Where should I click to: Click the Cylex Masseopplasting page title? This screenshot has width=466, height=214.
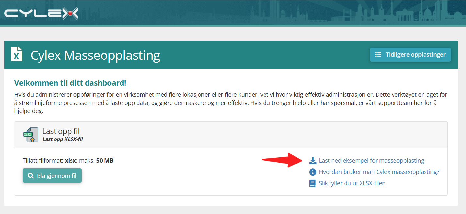click(x=95, y=55)
